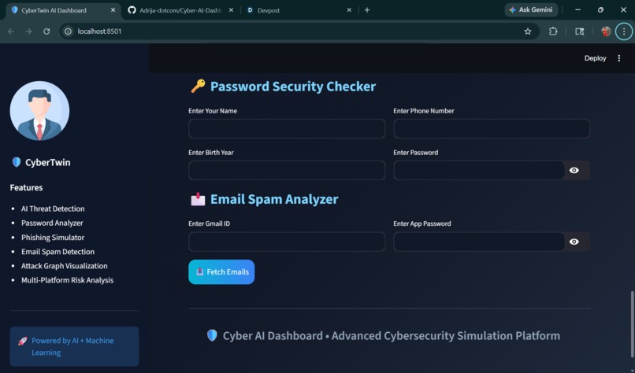
Task: Click AI Threat Detection in Features list
Action: coord(53,209)
